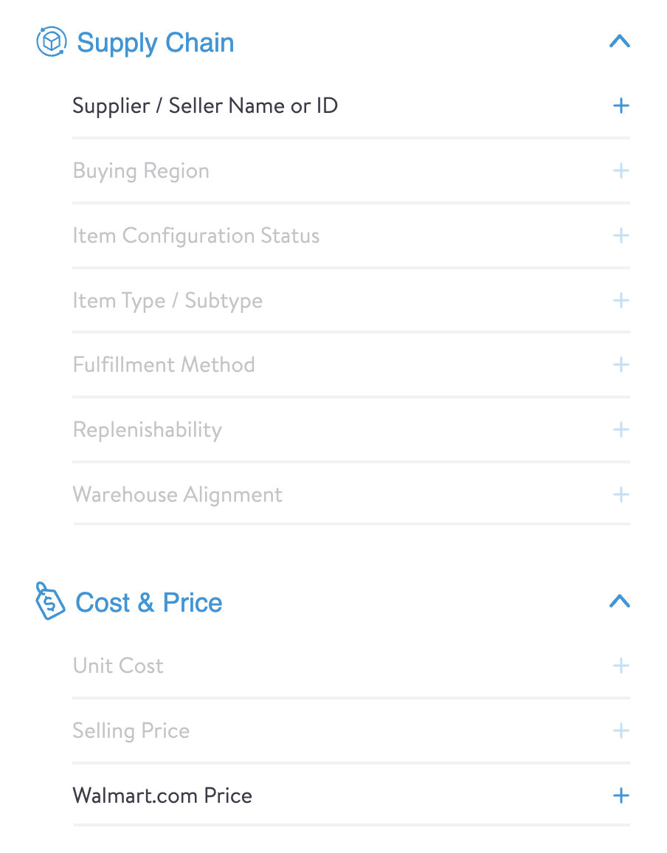This screenshot has width=667, height=853.
Task: Click plus icon beside Unit Cost
Action: (x=621, y=666)
